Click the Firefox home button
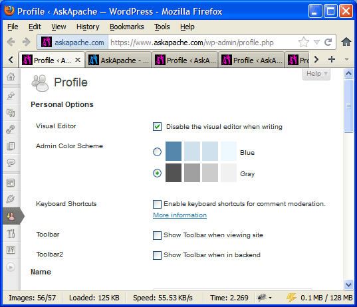357x307 pixels. click(346, 42)
